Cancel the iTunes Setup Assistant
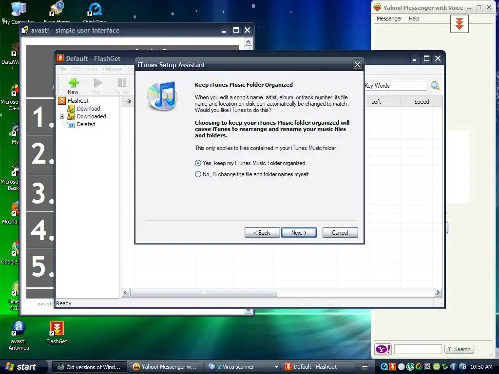This screenshot has height=374, width=499. coord(340,232)
